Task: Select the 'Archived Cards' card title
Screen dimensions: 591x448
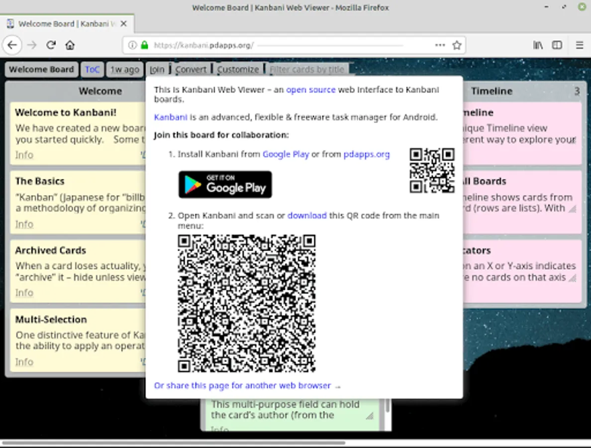Action: click(x=51, y=250)
